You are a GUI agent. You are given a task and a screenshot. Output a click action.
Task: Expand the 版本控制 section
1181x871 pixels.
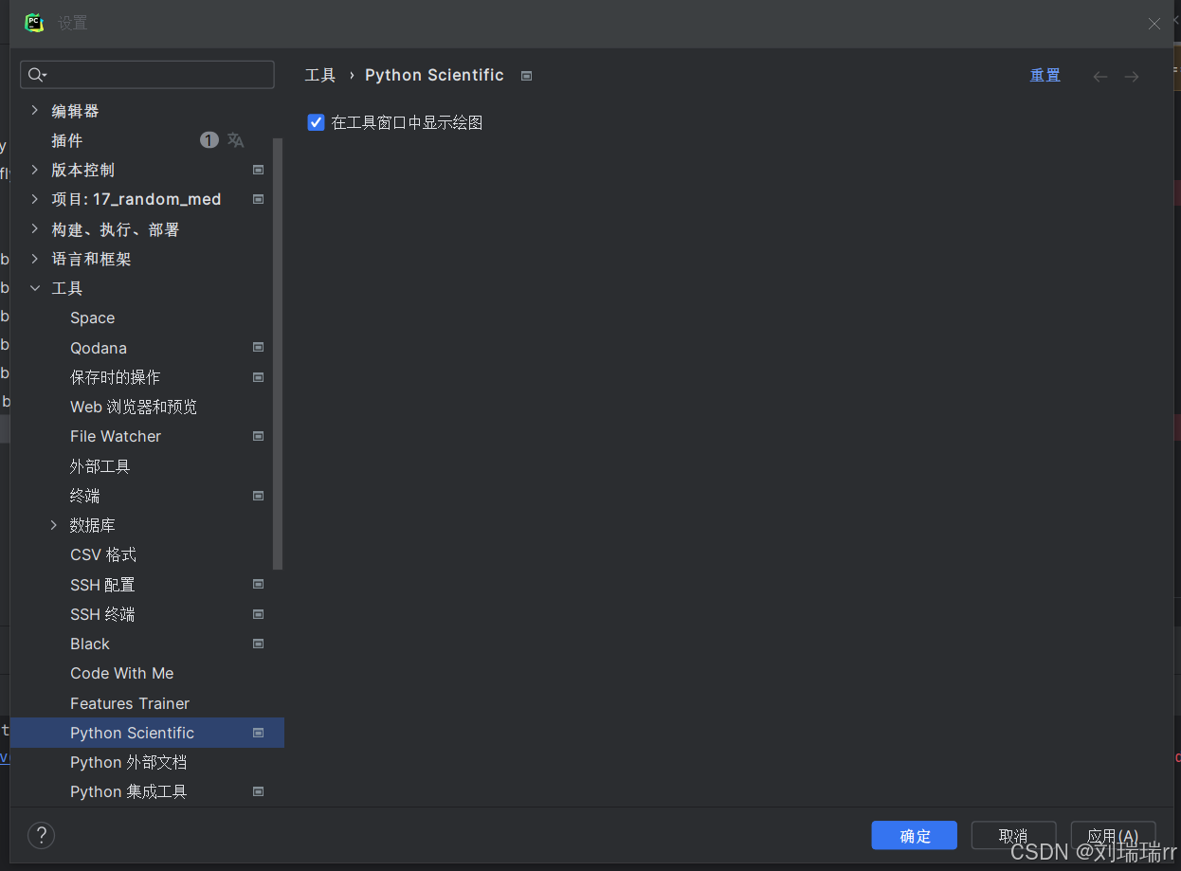coord(35,170)
